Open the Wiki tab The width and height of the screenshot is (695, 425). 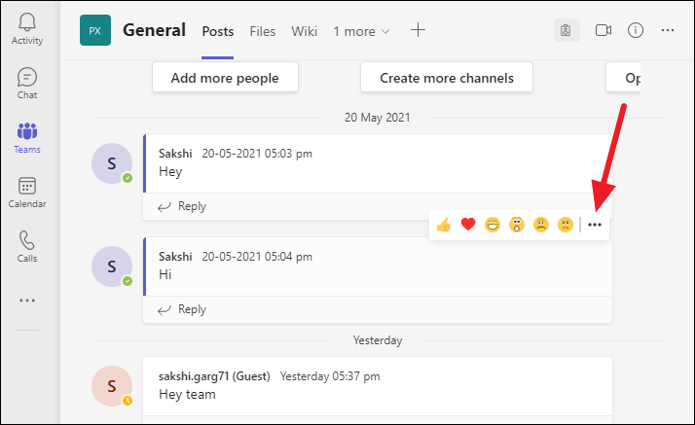coord(304,31)
